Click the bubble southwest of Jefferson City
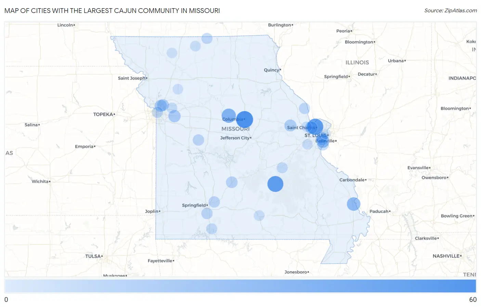Screen dimensions: 481x307 pos(198,140)
